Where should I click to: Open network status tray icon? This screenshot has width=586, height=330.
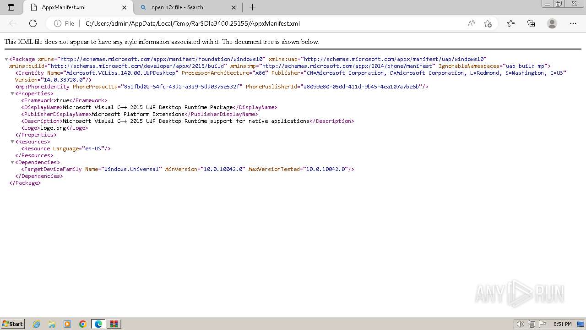pyautogui.click(x=532, y=324)
